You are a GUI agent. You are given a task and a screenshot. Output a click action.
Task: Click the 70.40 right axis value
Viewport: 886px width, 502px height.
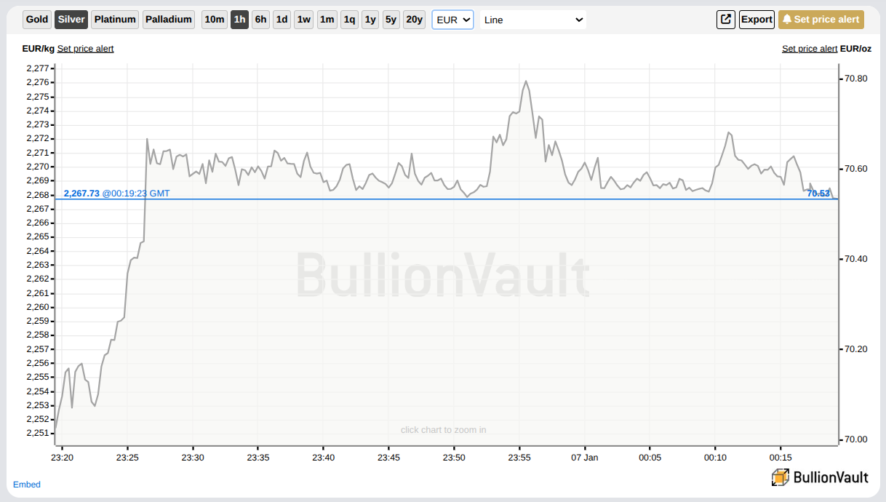click(x=856, y=259)
